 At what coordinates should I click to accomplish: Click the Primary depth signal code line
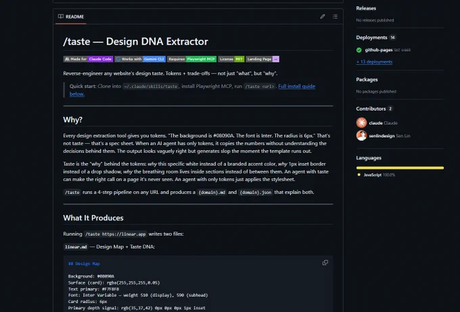[137, 308]
